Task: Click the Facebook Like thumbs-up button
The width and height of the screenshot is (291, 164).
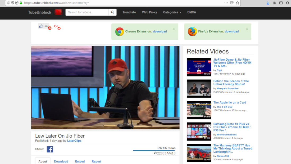Action: (x=44, y=26)
